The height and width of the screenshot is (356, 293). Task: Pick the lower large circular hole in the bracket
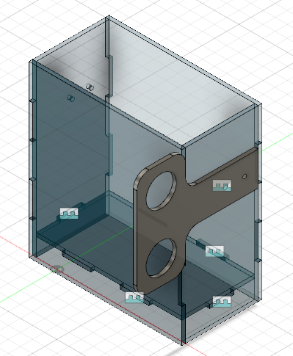tap(161, 258)
